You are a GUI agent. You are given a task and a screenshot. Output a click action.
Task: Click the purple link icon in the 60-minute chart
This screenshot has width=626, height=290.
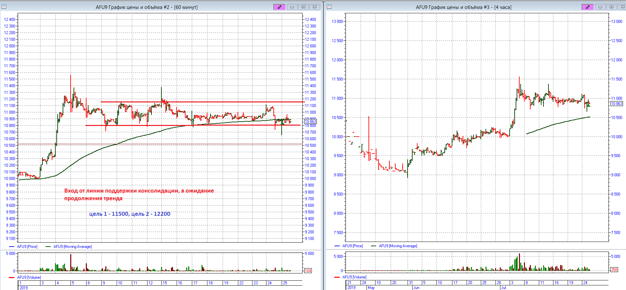[279, 7]
